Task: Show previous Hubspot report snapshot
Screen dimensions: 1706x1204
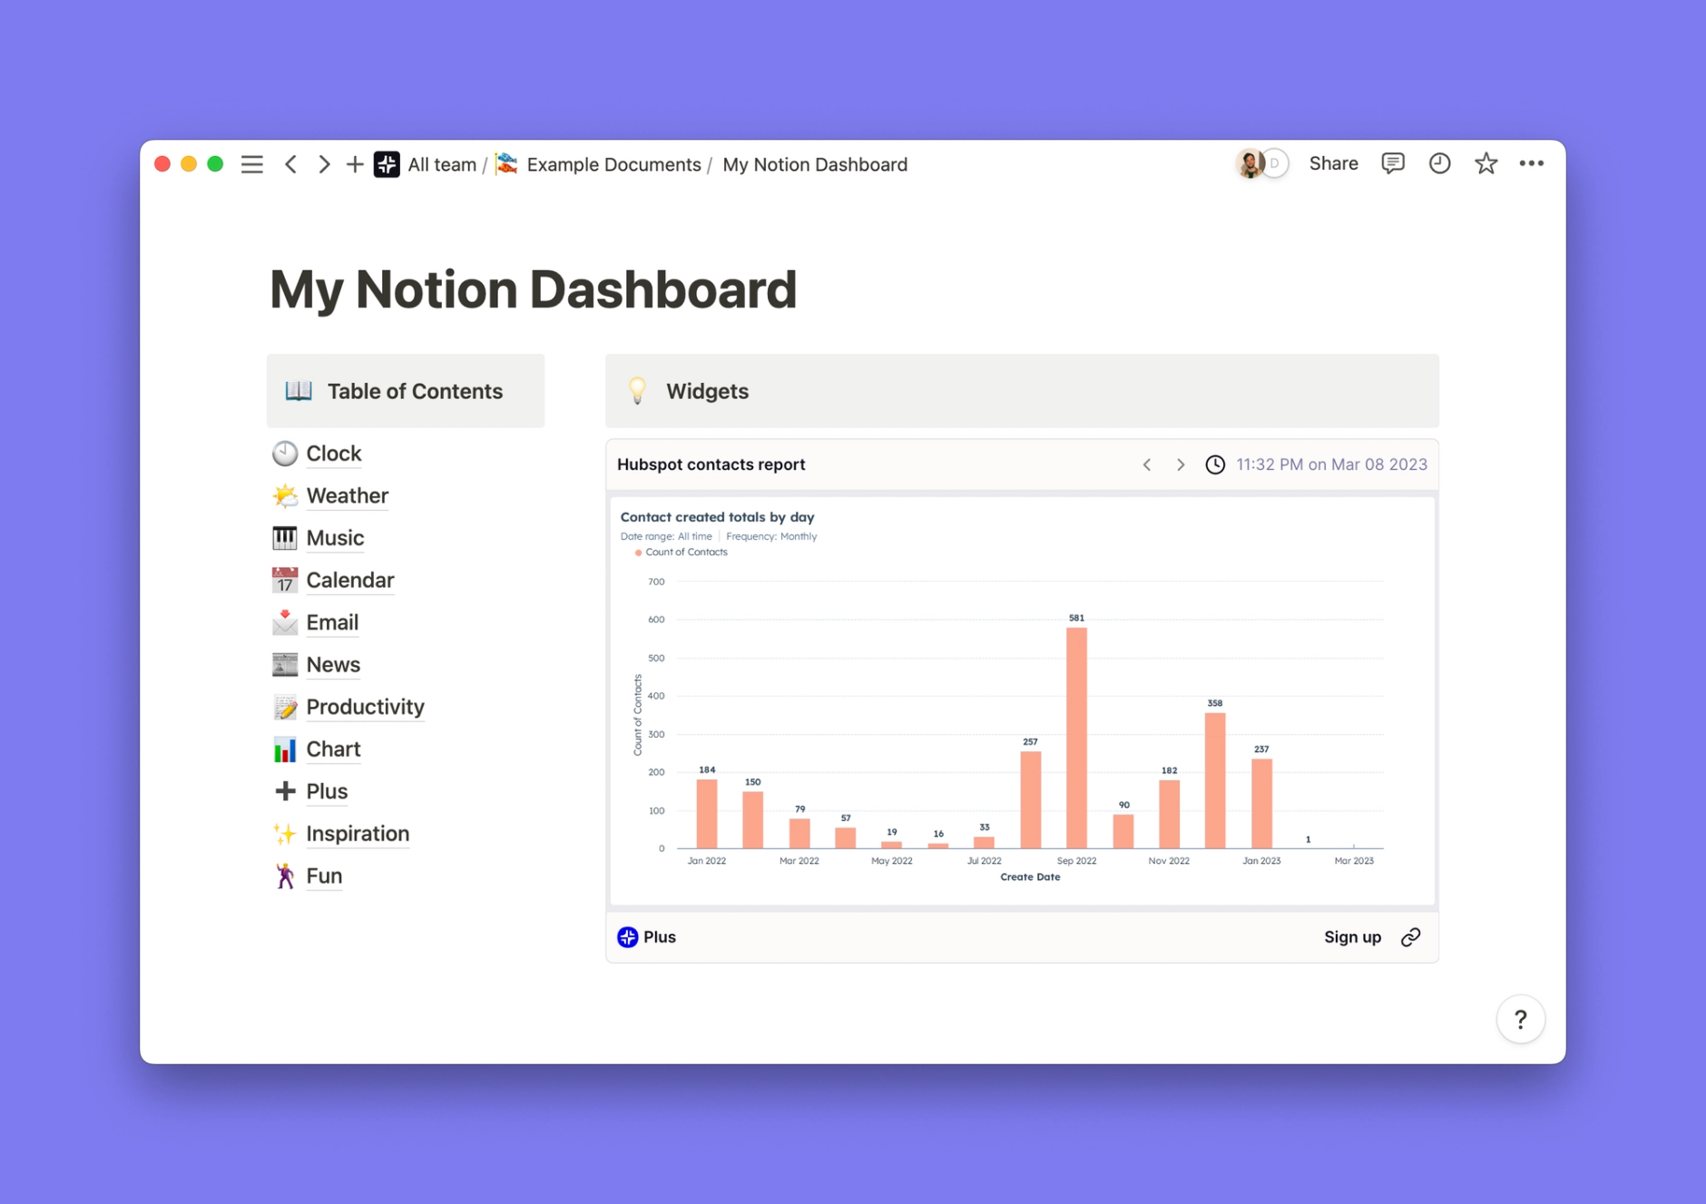Action: [1147, 465]
